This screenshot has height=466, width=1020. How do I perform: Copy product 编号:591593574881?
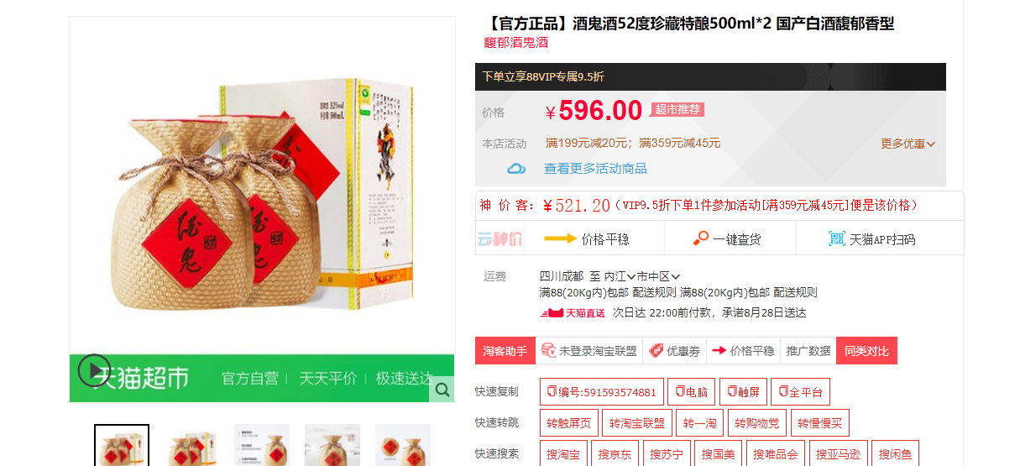click(602, 392)
